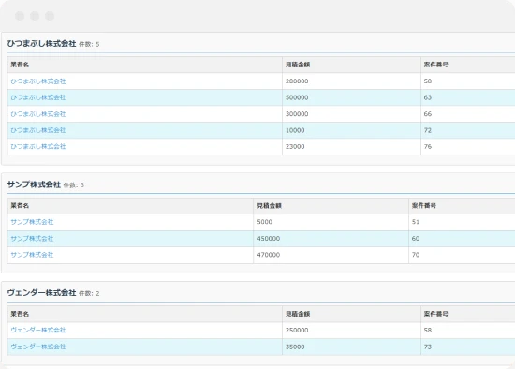
Task: Click case number 66 cell
Action: (467, 114)
